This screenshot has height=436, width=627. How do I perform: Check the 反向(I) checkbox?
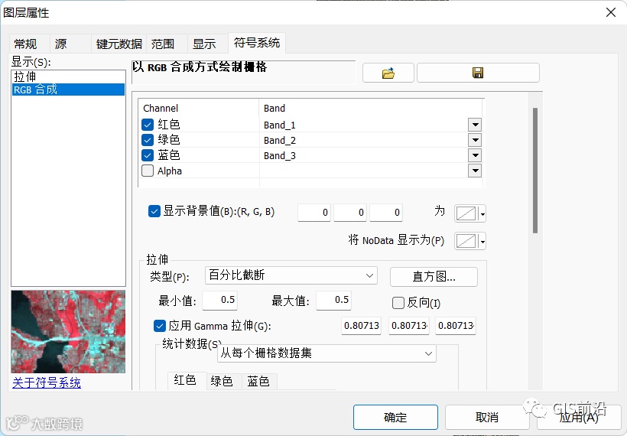(x=398, y=303)
